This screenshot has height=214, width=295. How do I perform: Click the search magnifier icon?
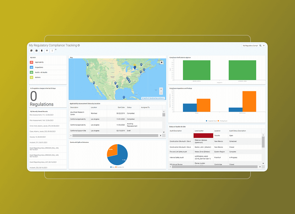click(x=260, y=45)
